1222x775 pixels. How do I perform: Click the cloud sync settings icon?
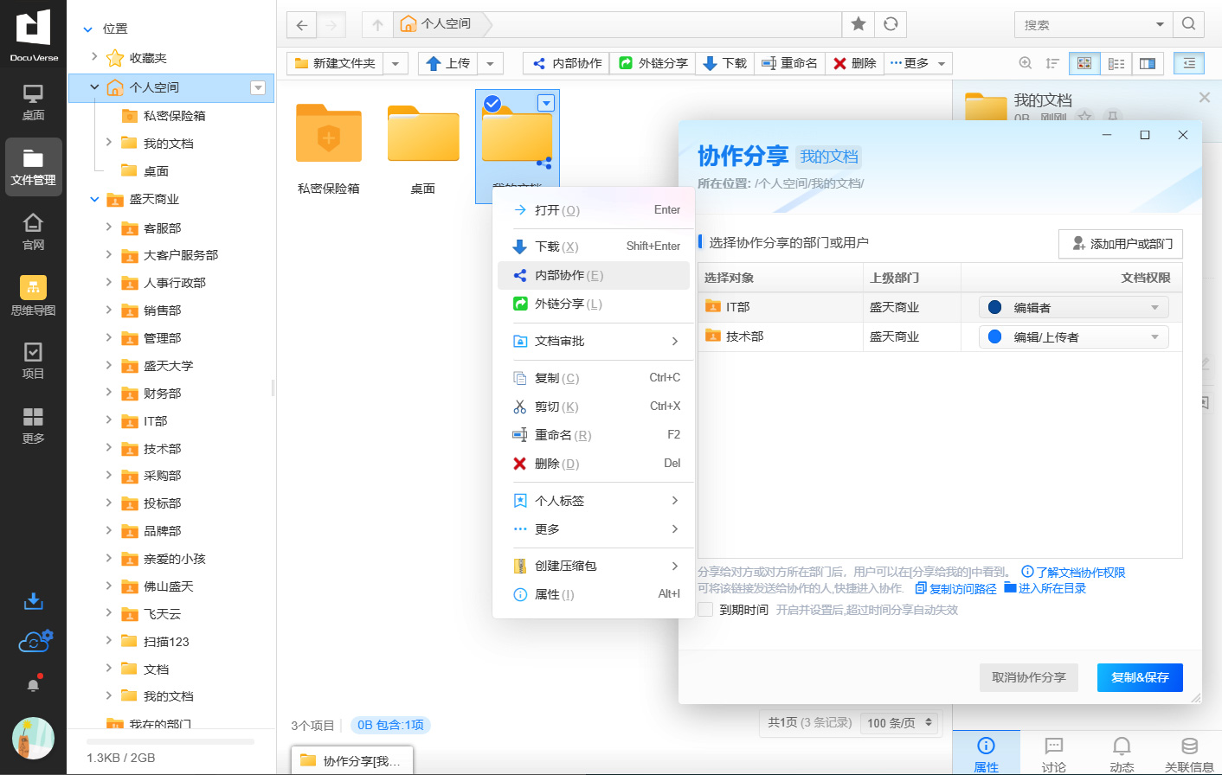click(35, 641)
